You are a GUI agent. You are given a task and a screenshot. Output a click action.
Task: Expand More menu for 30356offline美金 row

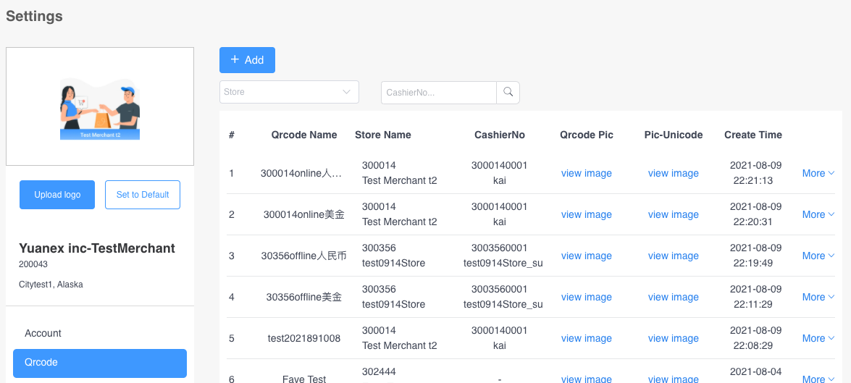(x=818, y=297)
